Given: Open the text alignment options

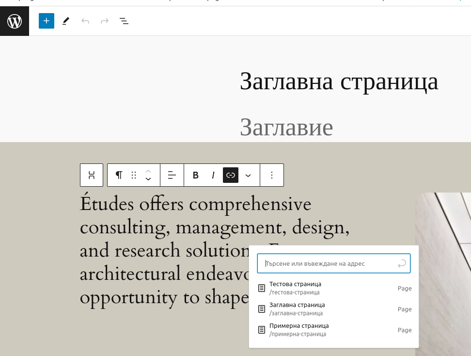Looking at the screenshot, I should tap(172, 175).
